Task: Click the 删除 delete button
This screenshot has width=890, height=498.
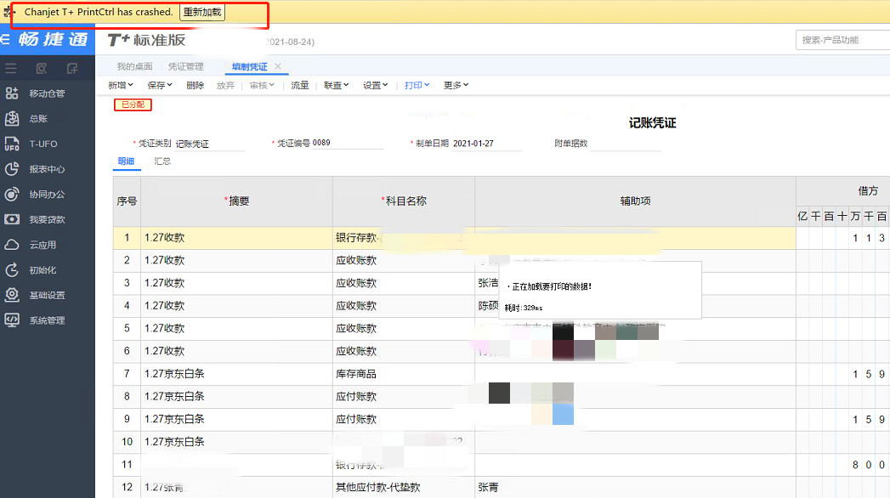Action: [x=195, y=85]
